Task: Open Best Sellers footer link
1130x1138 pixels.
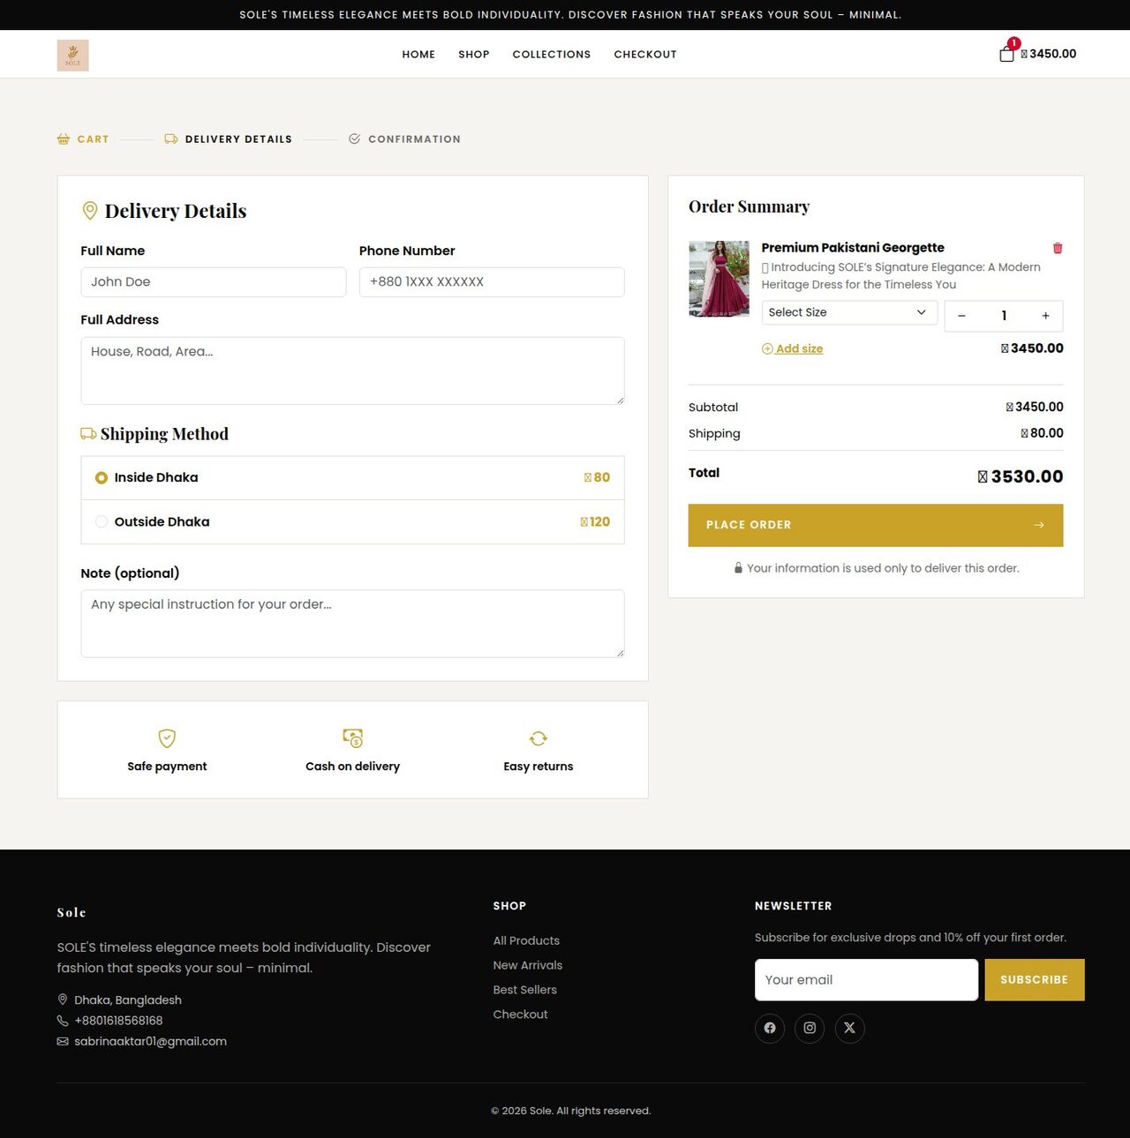Action: (525, 990)
